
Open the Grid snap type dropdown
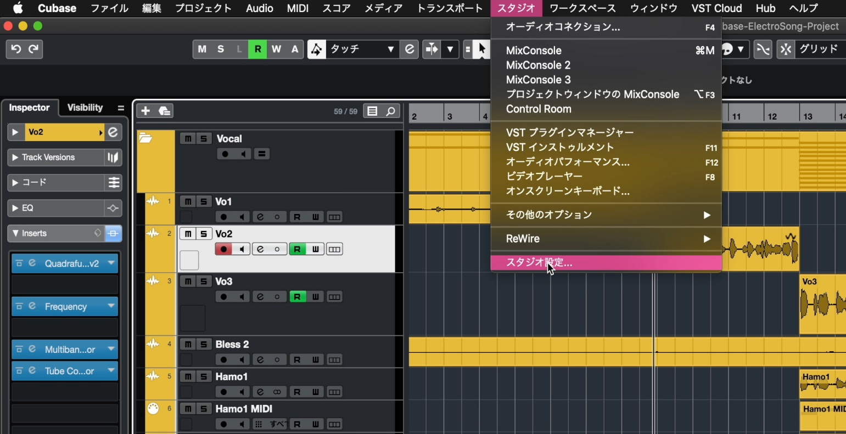click(820, 49)
